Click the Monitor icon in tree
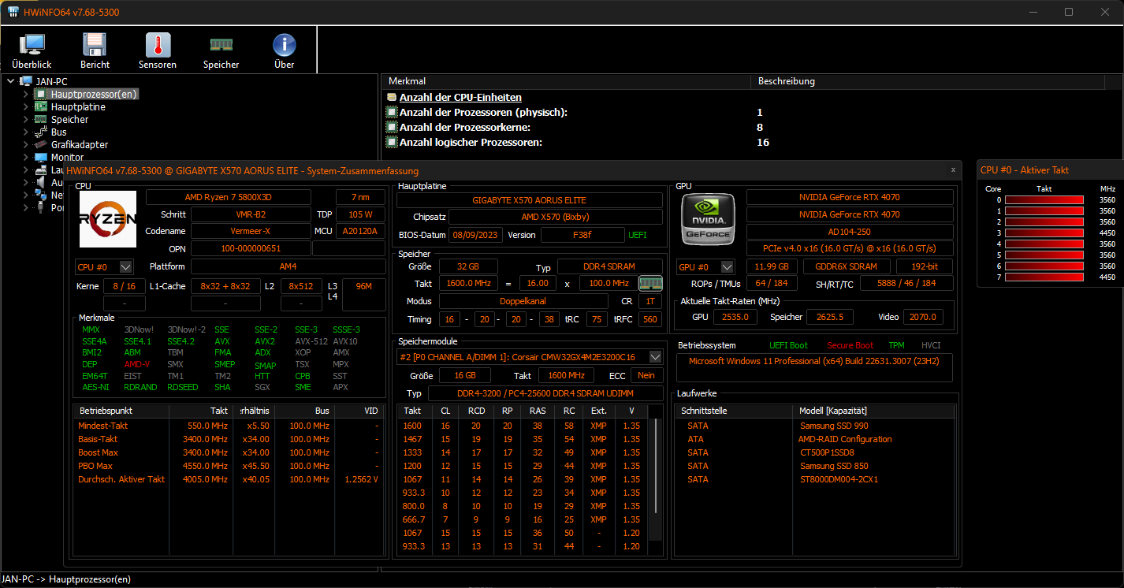The height and width of the screenshot is (588, 1124). pos(41,157)
